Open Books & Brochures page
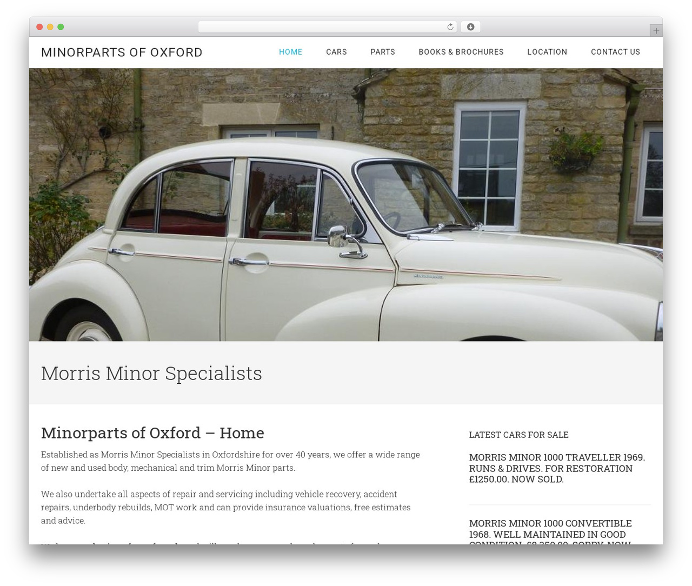 [x=461, y=52]
